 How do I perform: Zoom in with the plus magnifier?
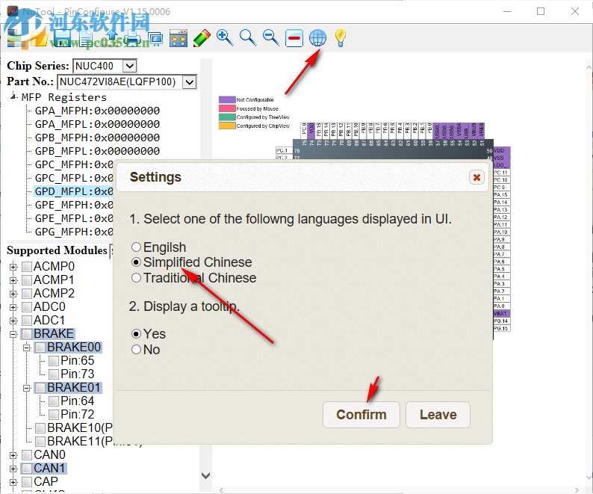(x=225, y=38)
